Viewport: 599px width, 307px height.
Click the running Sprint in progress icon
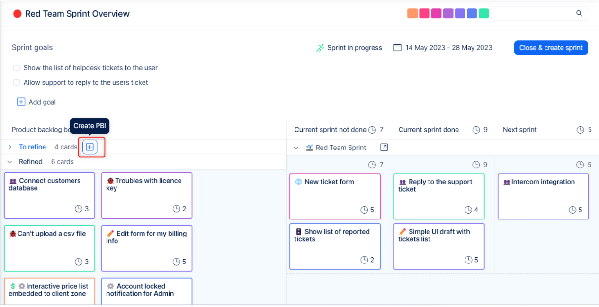click(x=321, y=48)
